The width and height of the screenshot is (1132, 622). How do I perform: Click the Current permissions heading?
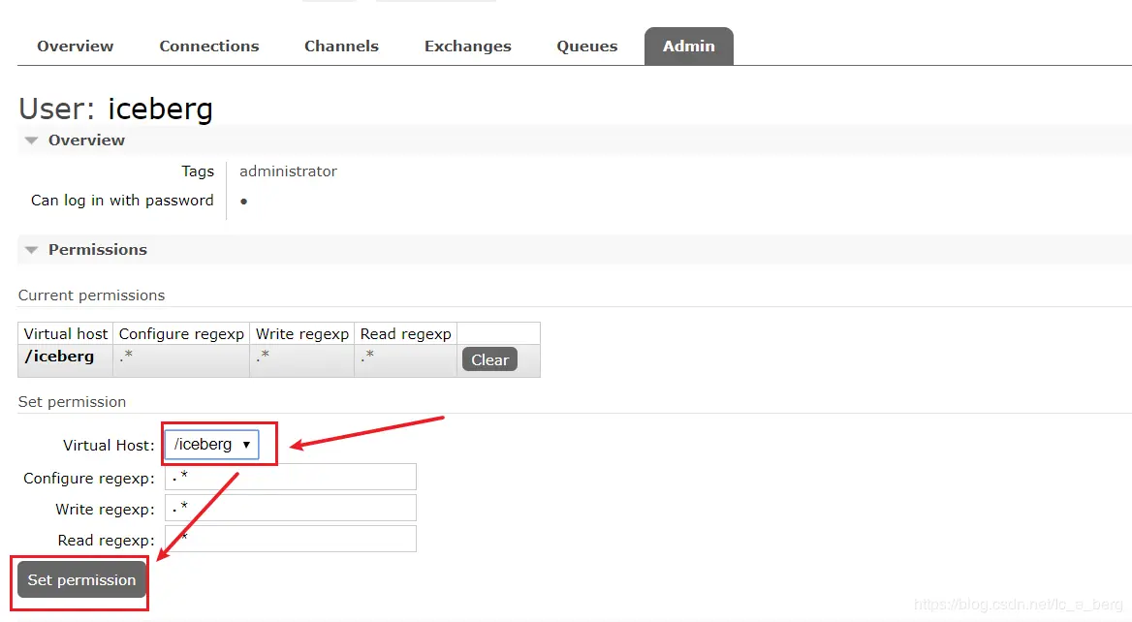[92, 295]
